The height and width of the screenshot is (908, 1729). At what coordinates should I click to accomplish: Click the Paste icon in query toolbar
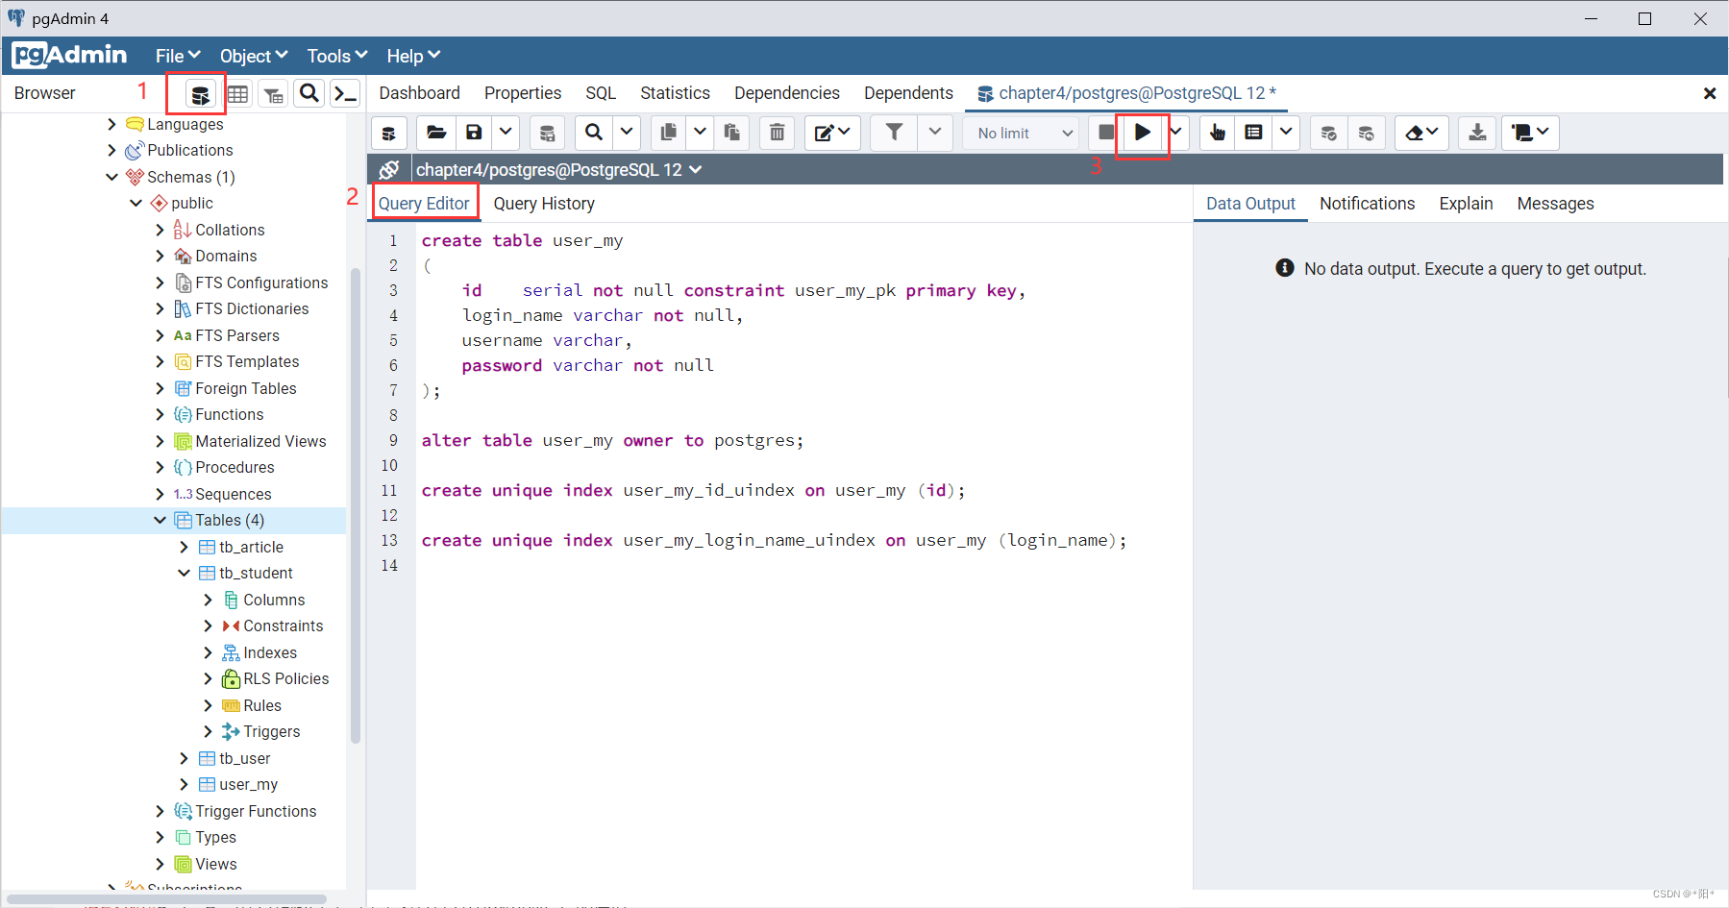point(732,133)
